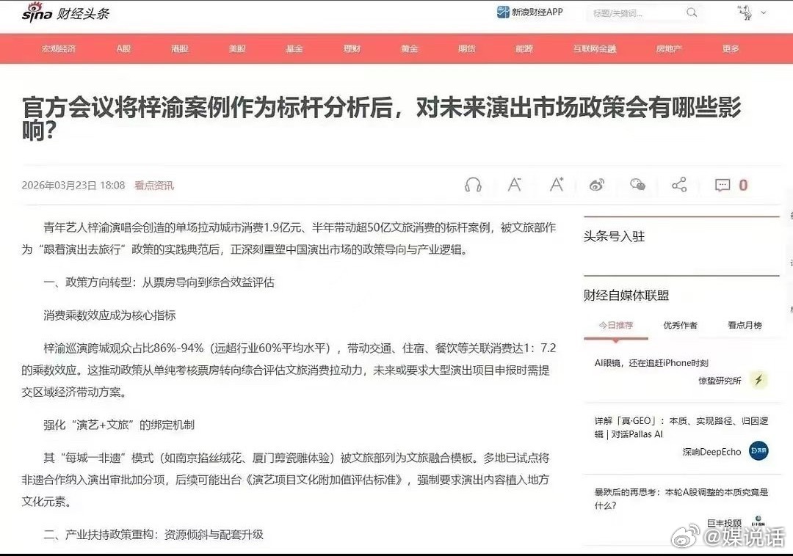Viewport: 793px width, 556px height.
Task: Open the general share icon
Action: pos(678,185)
